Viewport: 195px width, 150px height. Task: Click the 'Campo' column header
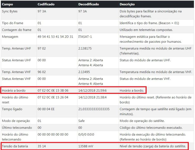coord(8,4)
